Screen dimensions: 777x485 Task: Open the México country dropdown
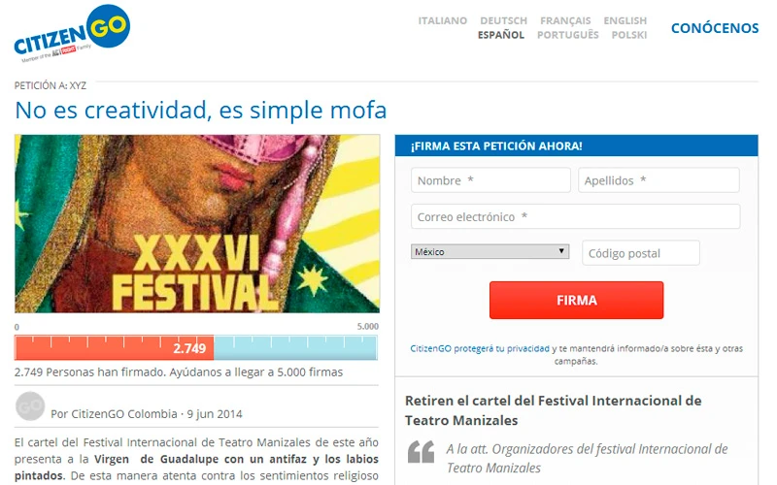pyautogui.click(x=490, y=251)
